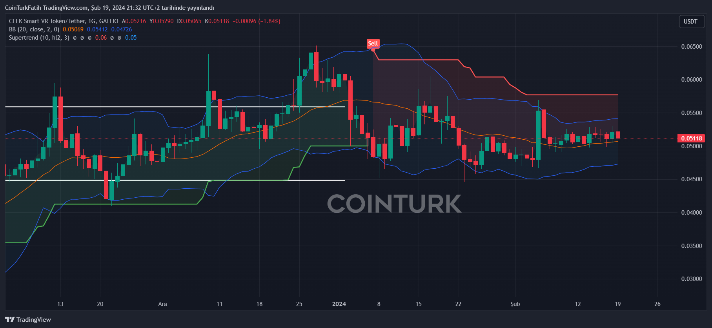Click the current price label 0.05118
Viewport: 712px width, 328px height.
point(691,138)
